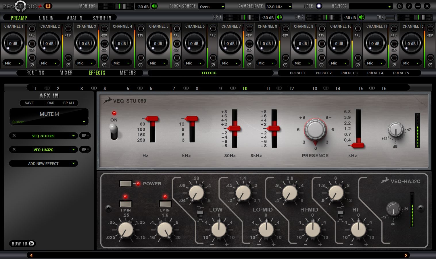Viewport: 436px width, 259px height.
Task: Link AFX channels 11 and 12
Action: [x=279, y=88]
